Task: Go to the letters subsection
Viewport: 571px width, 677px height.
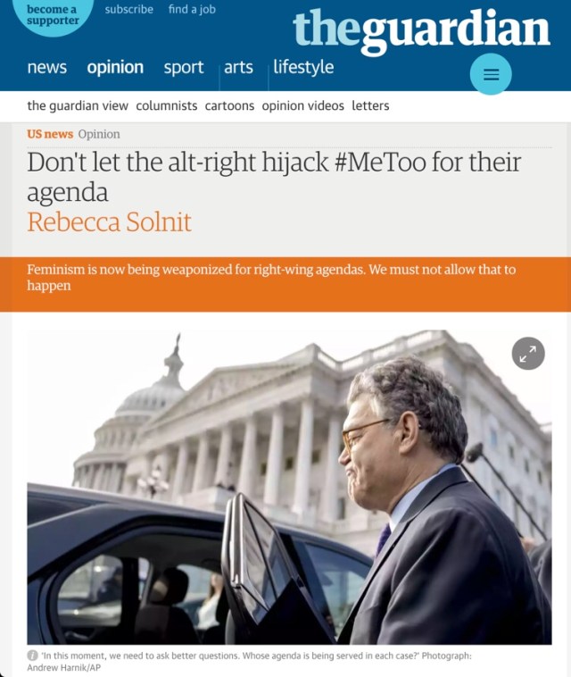Action: [x=370, y=105]
